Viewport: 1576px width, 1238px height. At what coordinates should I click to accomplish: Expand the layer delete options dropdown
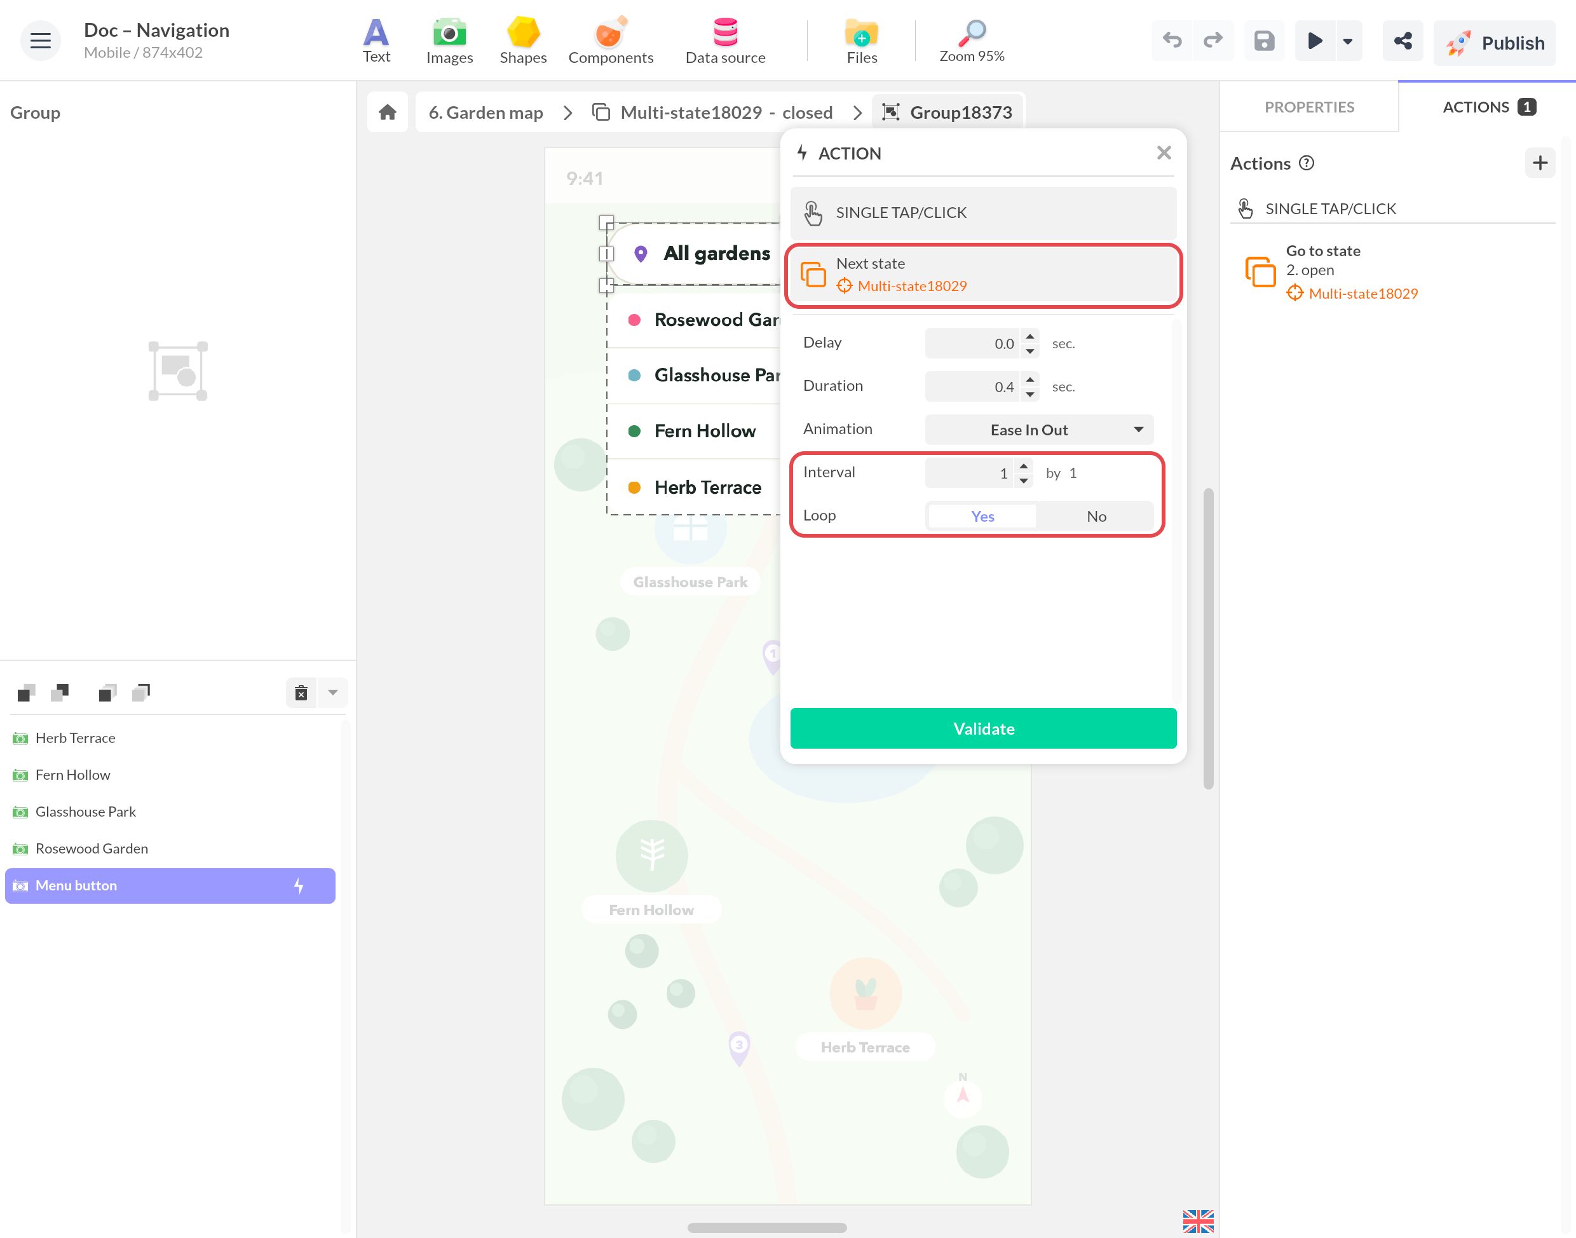[332, 693]
